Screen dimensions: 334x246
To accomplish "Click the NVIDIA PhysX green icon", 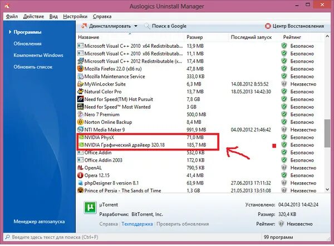I will click(81, 137).
